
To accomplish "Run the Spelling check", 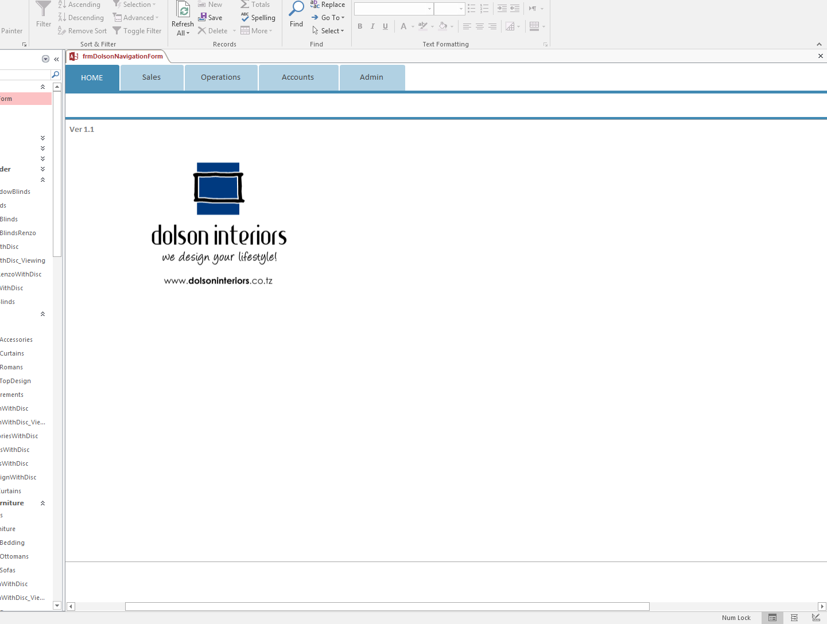I will [258, 18].
